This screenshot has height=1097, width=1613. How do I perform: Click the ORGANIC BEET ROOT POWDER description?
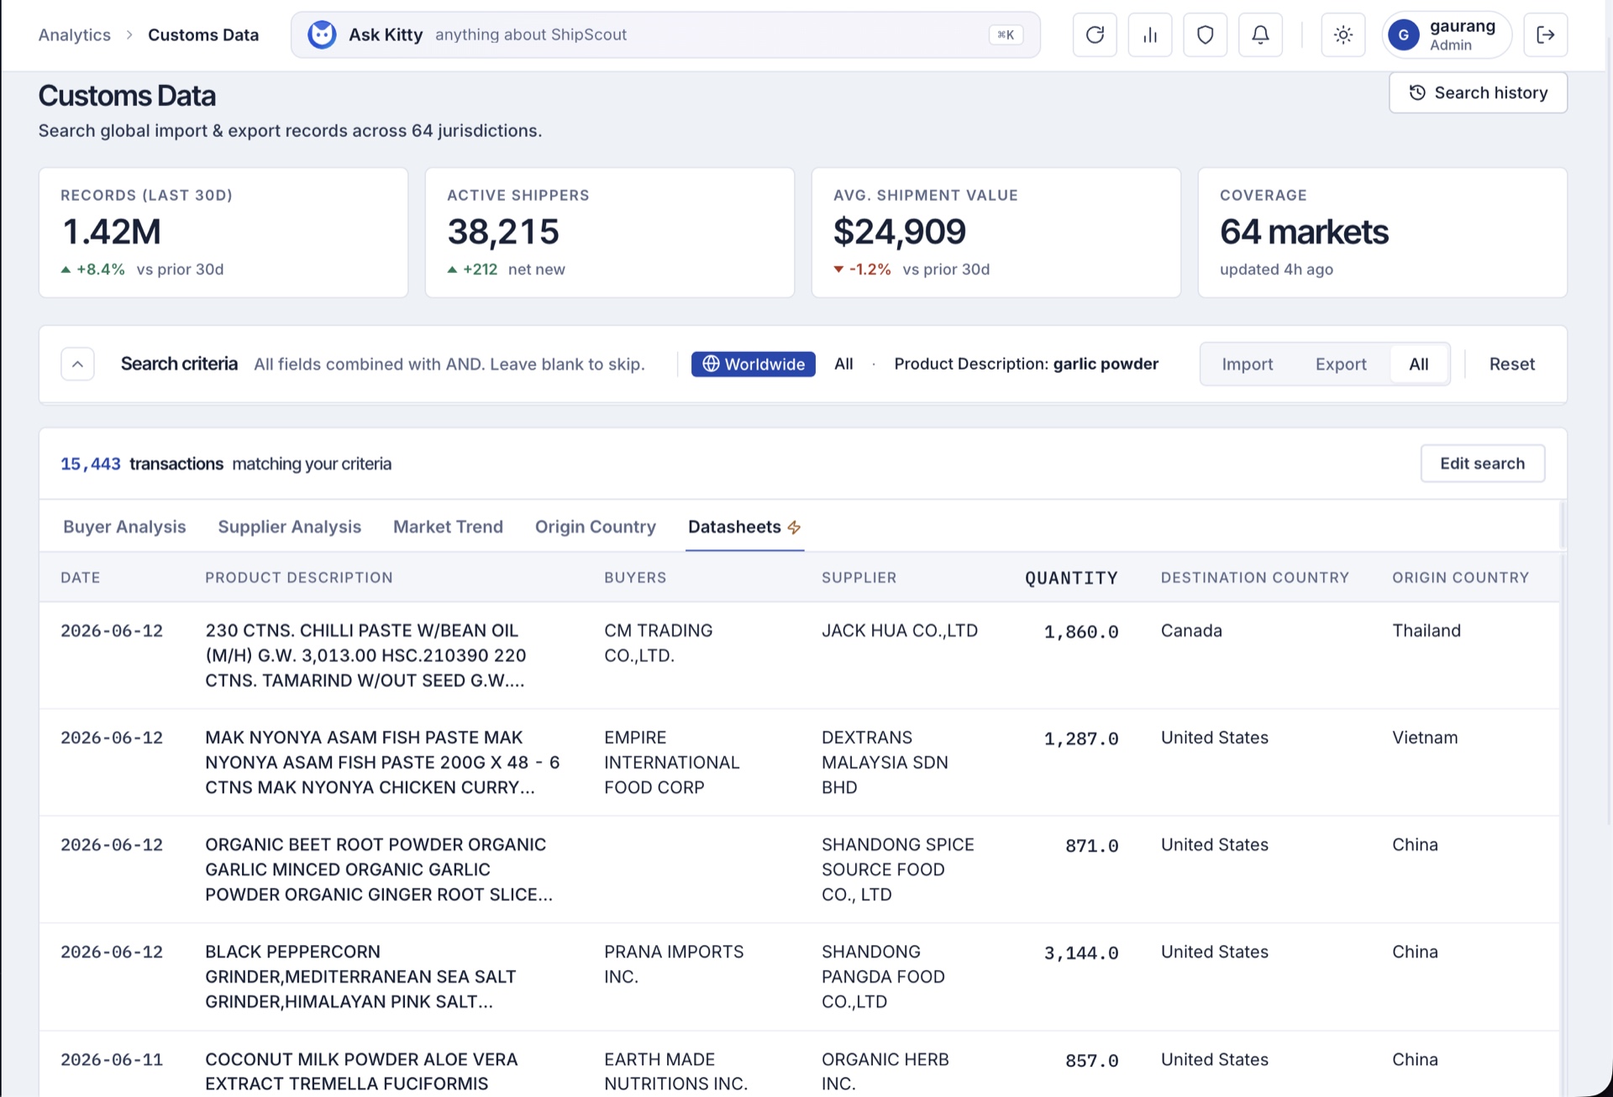point(379,869)
